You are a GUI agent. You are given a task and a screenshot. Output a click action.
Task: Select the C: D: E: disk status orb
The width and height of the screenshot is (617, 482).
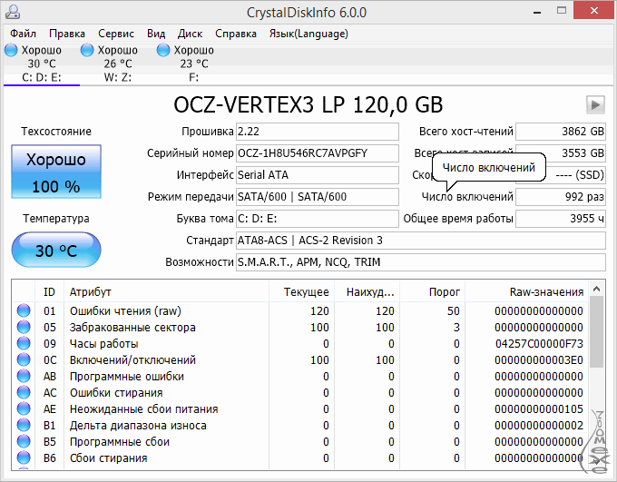click(11, 50)
